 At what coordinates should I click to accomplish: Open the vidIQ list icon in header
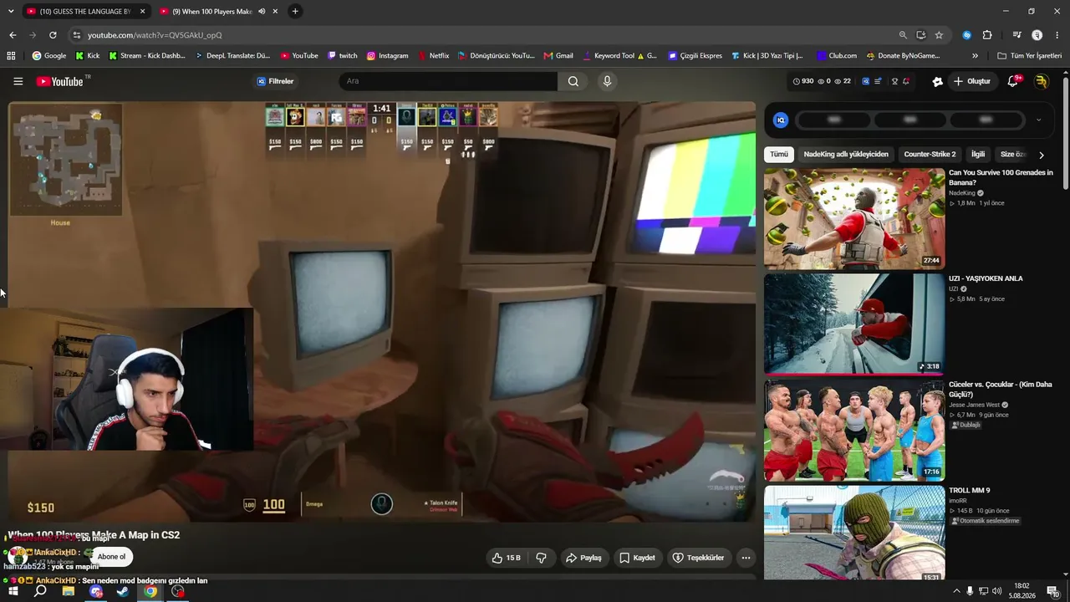tap(878, 81)
